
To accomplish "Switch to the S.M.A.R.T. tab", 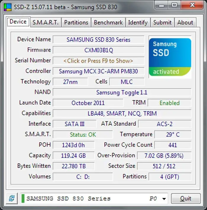I will (x=46, y=22).
